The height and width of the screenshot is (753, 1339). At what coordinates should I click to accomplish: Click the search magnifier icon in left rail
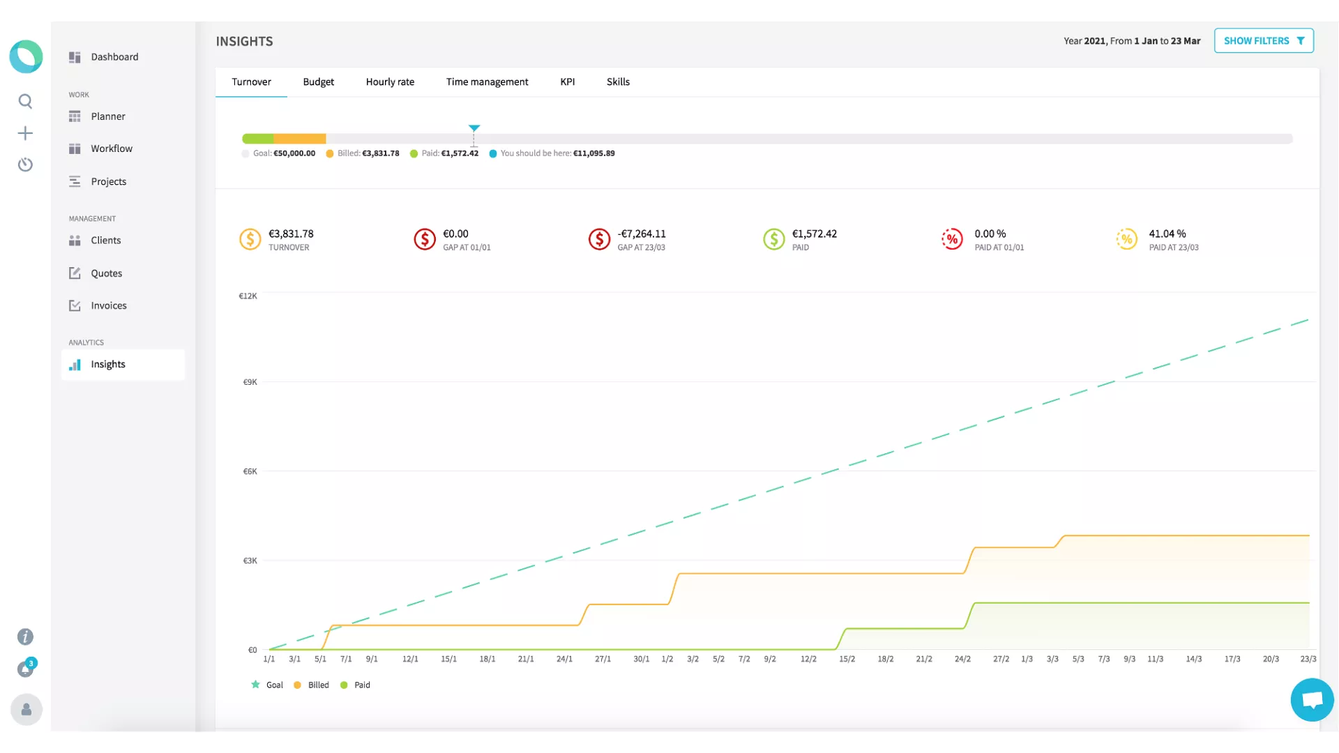[25, 102]
